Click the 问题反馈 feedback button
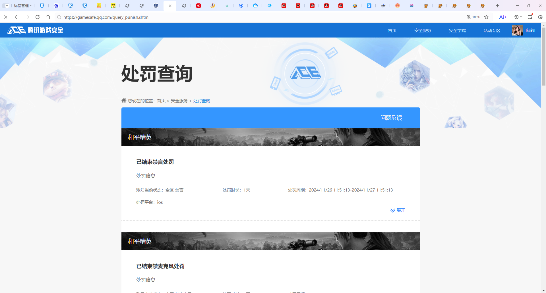Viewport: 546px width, 293px height. tap(391, 118)
